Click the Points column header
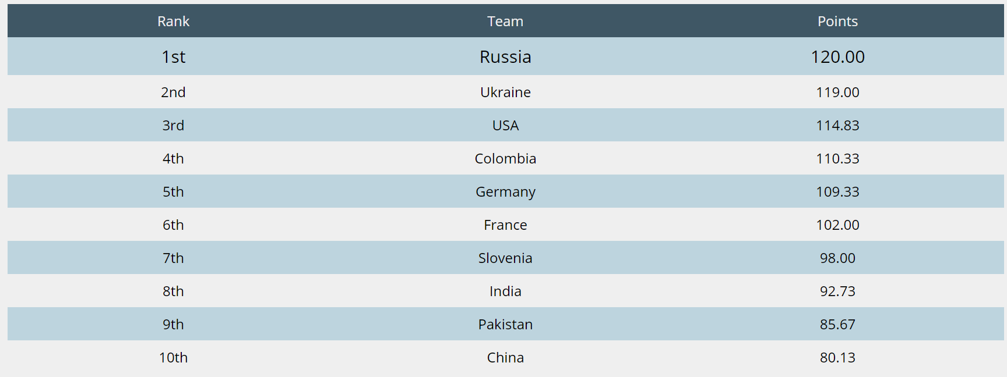This screenshot has width=1007, height=377. (x=837, y=22)
